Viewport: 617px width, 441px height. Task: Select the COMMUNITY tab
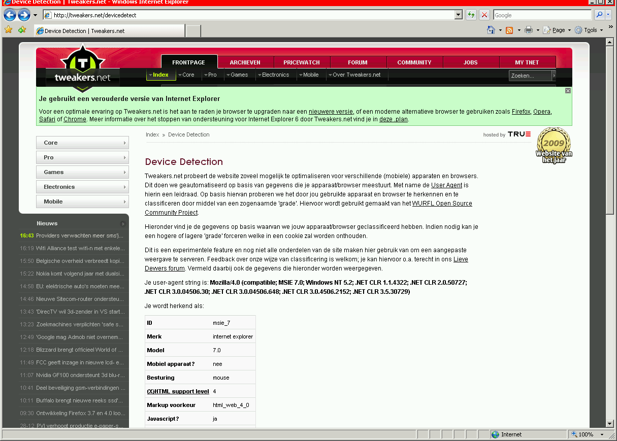[414, 62]
